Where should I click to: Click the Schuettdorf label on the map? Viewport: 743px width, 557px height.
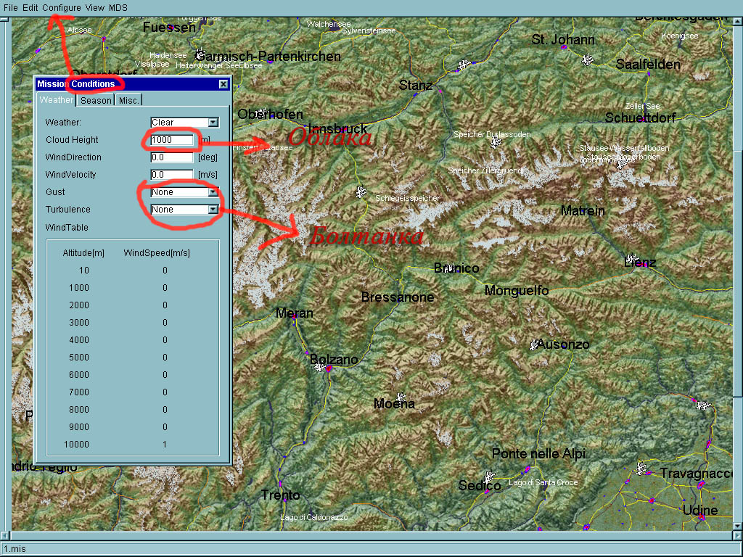click(x=640, y=117)
